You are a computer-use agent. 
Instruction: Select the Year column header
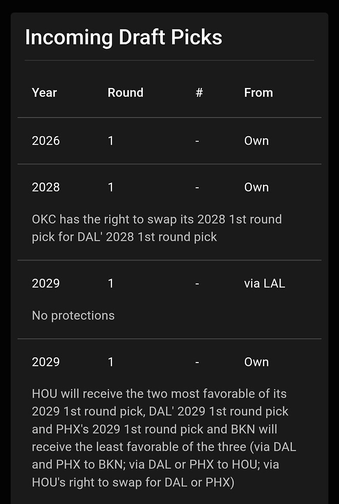(x=44, y=93)
